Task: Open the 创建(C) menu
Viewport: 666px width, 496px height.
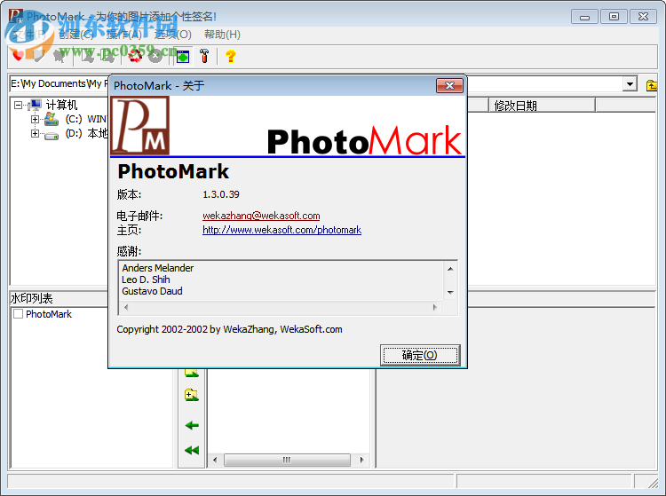Action: 76,35
